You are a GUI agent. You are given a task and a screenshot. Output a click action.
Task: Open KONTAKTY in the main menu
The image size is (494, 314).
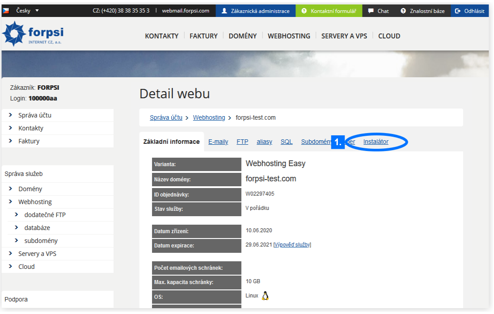coord(162,36)
